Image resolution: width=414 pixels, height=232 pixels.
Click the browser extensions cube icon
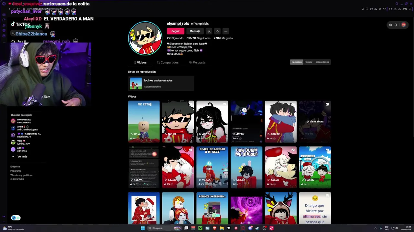[391, 9]
